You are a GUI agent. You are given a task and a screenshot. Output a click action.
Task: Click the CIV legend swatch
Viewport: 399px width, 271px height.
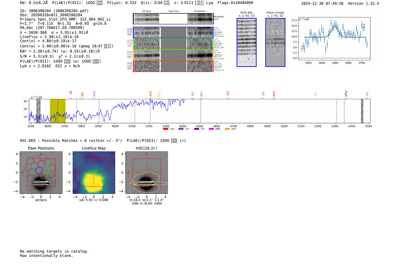[181, 129]
